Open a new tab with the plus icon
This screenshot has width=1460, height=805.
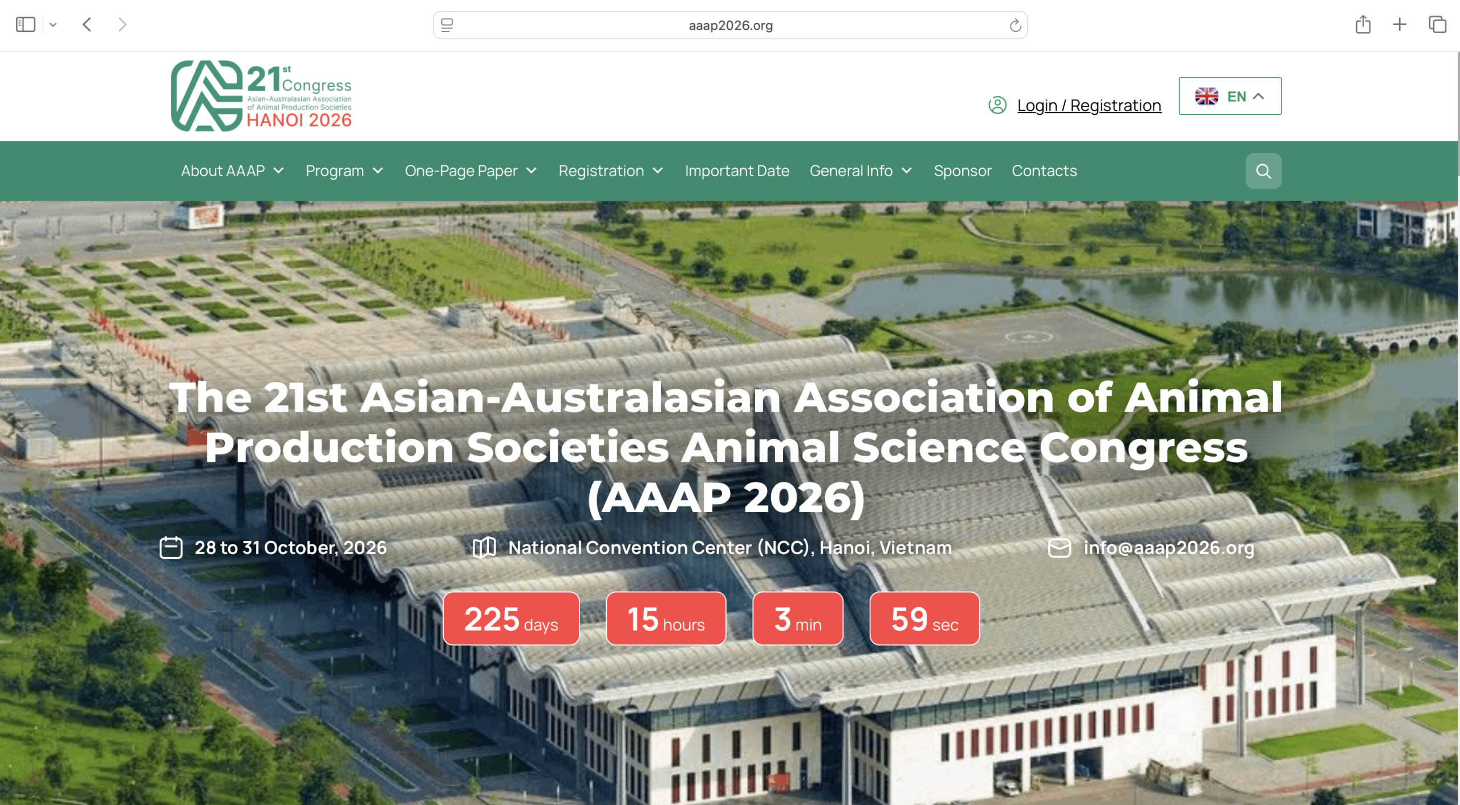pos(1399,25)
